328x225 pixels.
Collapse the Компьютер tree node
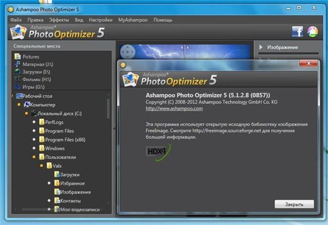19,105
